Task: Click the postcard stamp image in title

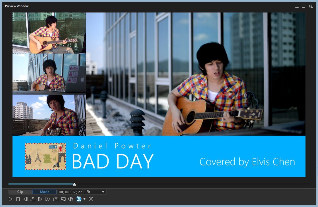Action: 45,156
